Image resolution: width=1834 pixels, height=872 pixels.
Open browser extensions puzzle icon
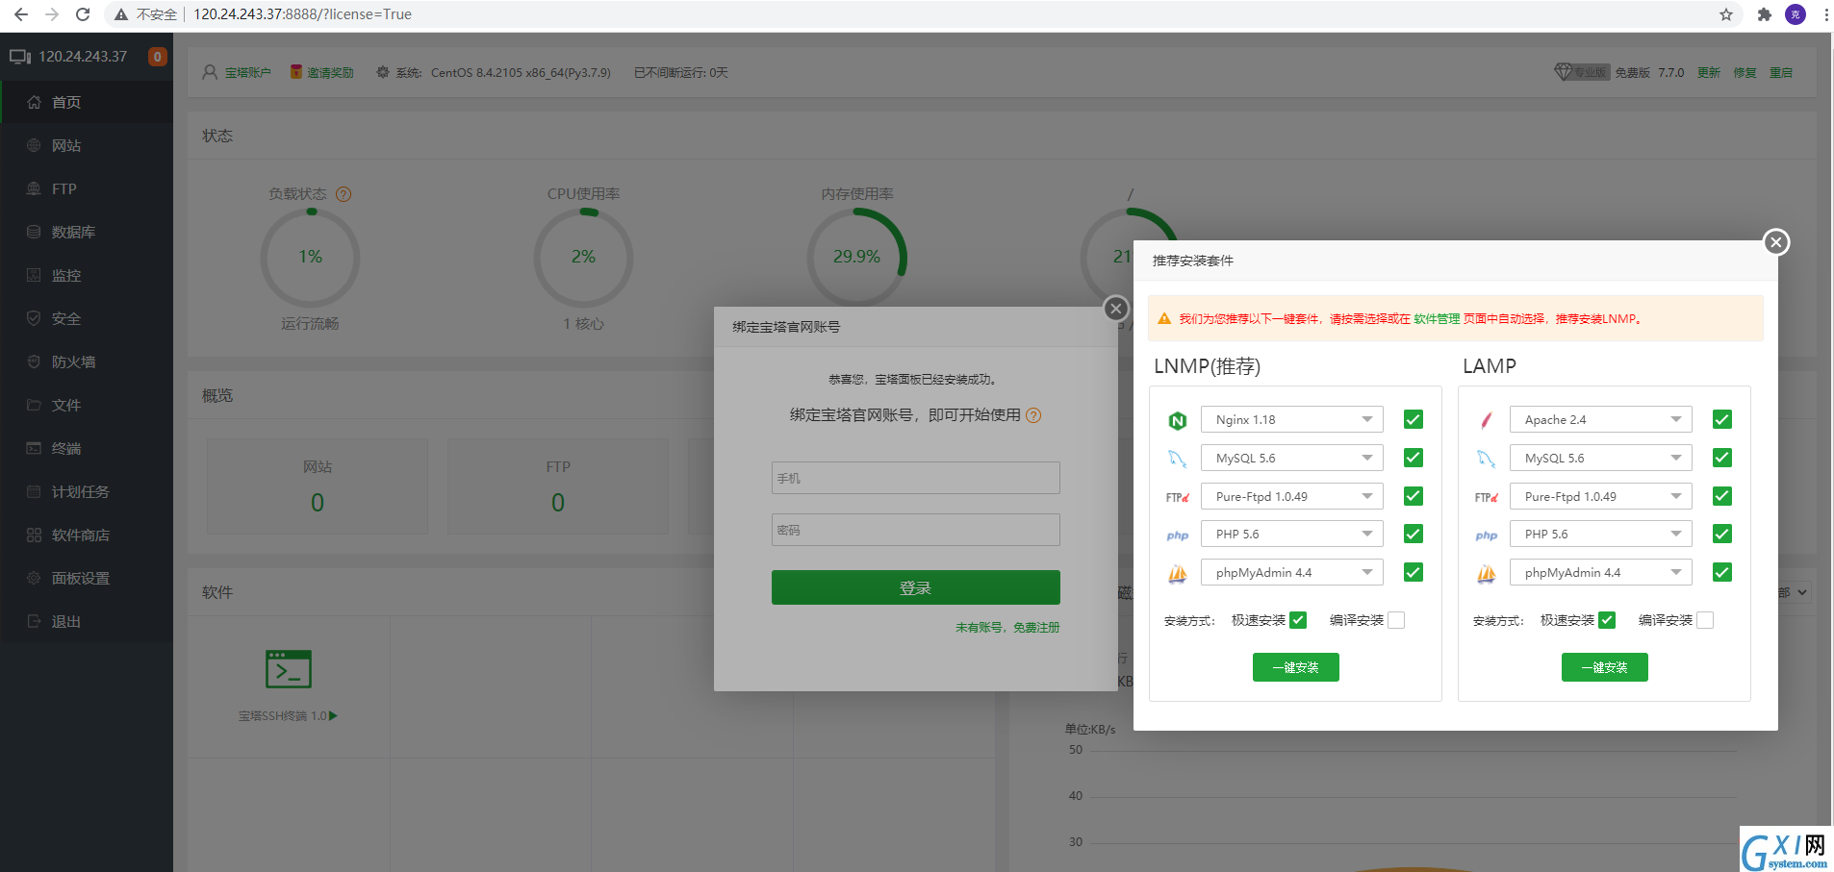pyautogui.click(x=1764, y=14)
